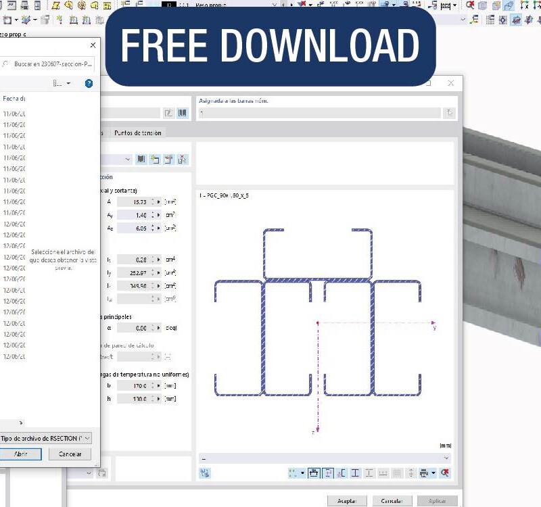Click the copy icon at dialog bottom left
Image resolution: width=541 pixels, height=507 pixels.
click(102, 473)
